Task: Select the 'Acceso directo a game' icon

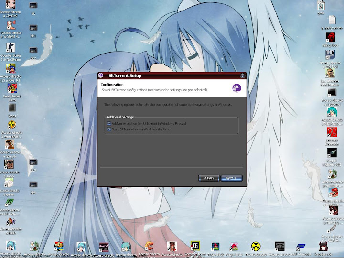Action: pyautogui.click(x=9, y=183)
